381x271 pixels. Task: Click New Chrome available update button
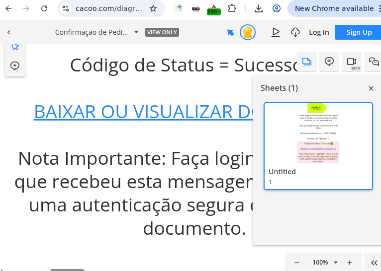[334, 8]
